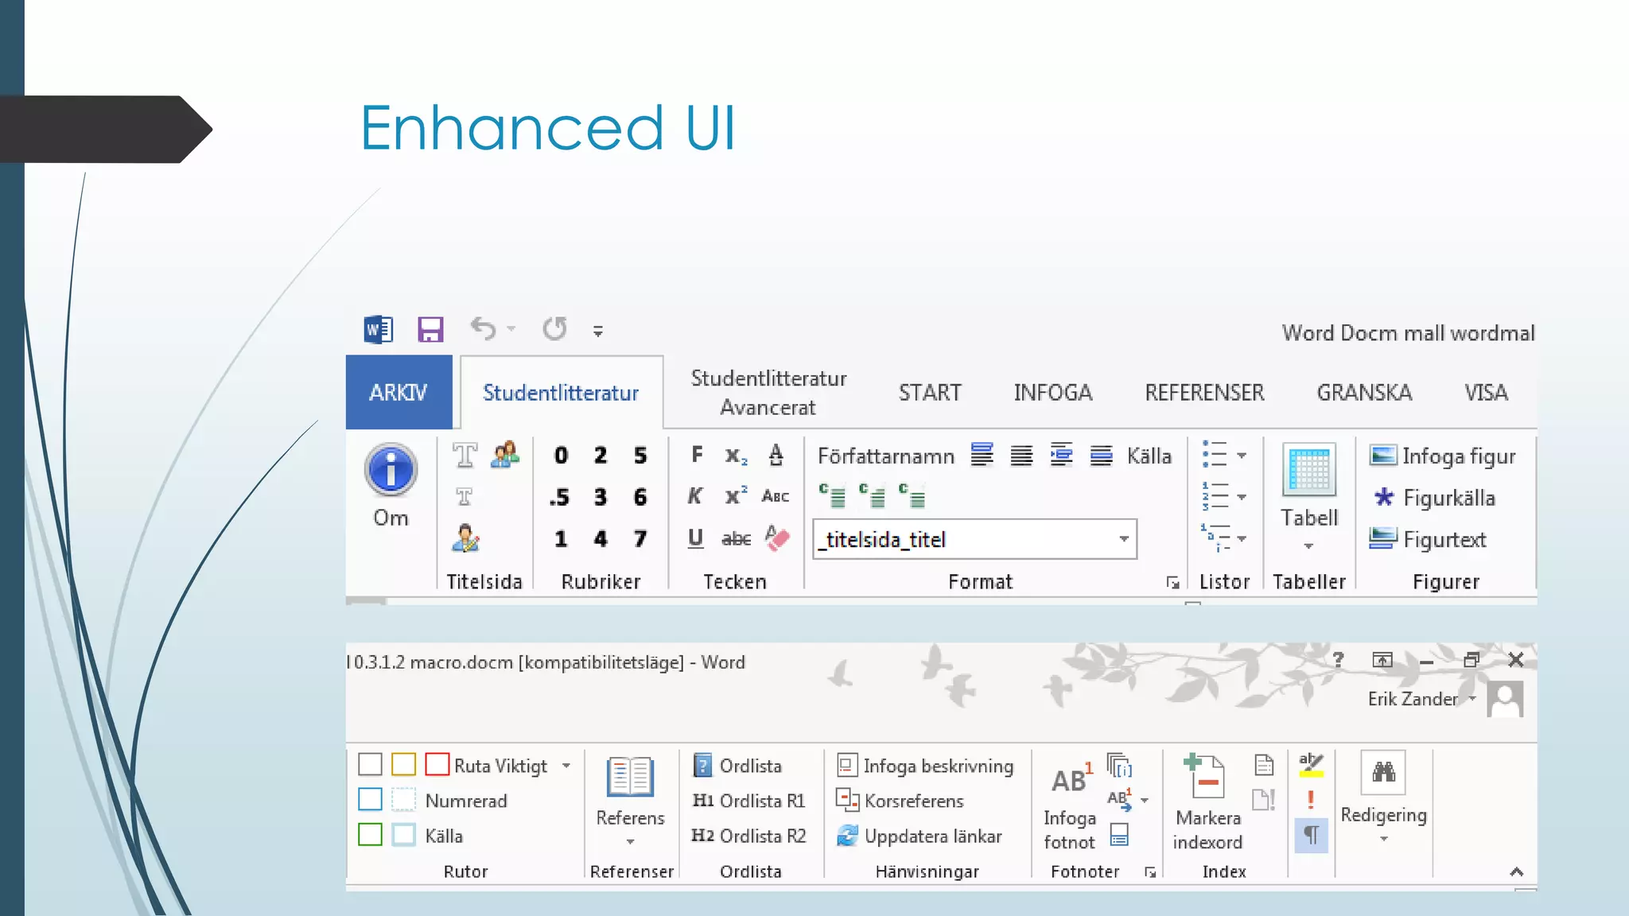This screenshot has height=916, width=1629.
Task: Click the Infoga fotnot AB icon
Action: 1071,780
